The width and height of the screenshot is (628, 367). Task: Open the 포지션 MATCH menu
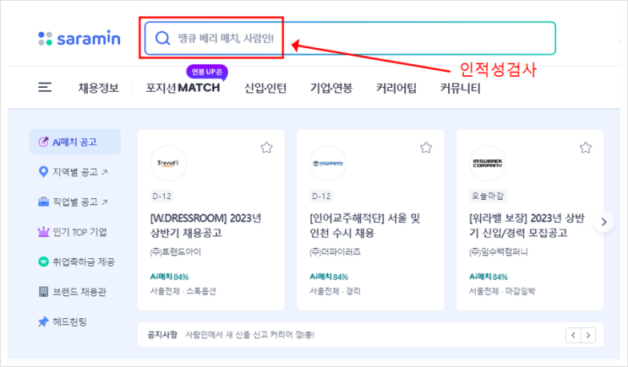point(183,88)
